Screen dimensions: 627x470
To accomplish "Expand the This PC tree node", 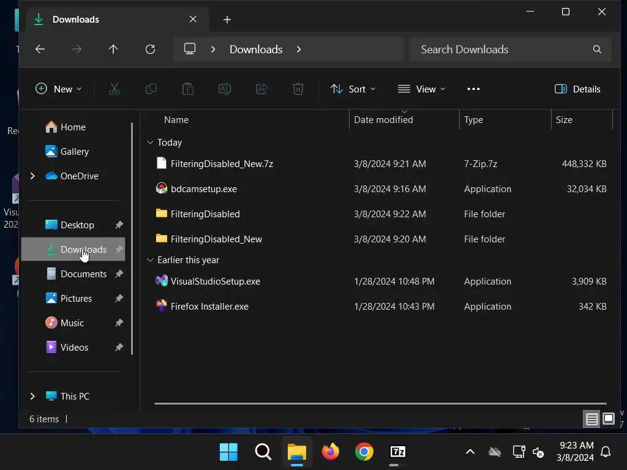I will click(33, 396).
